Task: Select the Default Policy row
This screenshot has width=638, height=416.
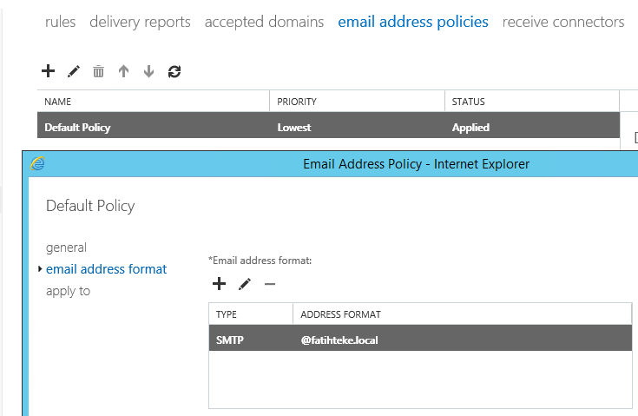Action: (328, 128)
